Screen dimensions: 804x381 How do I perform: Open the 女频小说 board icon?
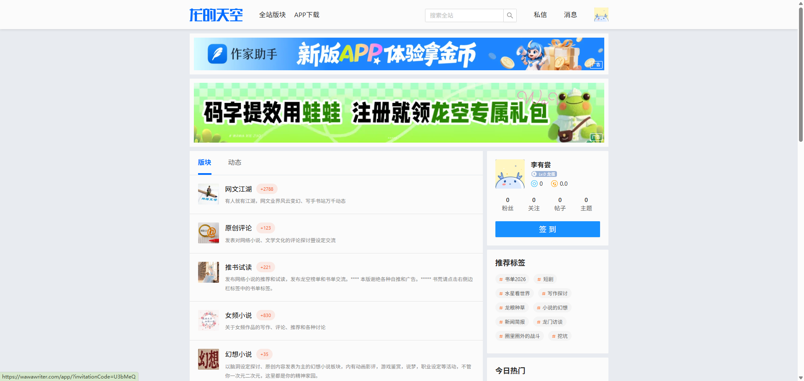[208, 320]
